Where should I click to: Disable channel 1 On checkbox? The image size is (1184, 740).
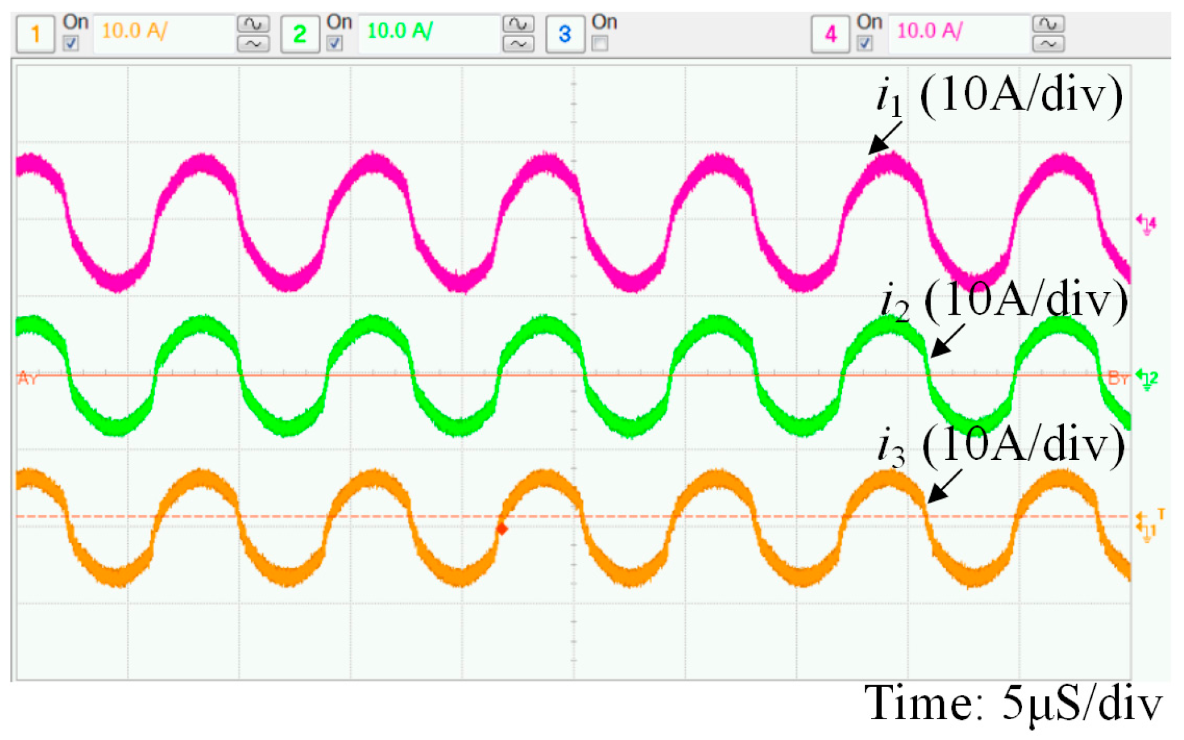tap(71, 43)
